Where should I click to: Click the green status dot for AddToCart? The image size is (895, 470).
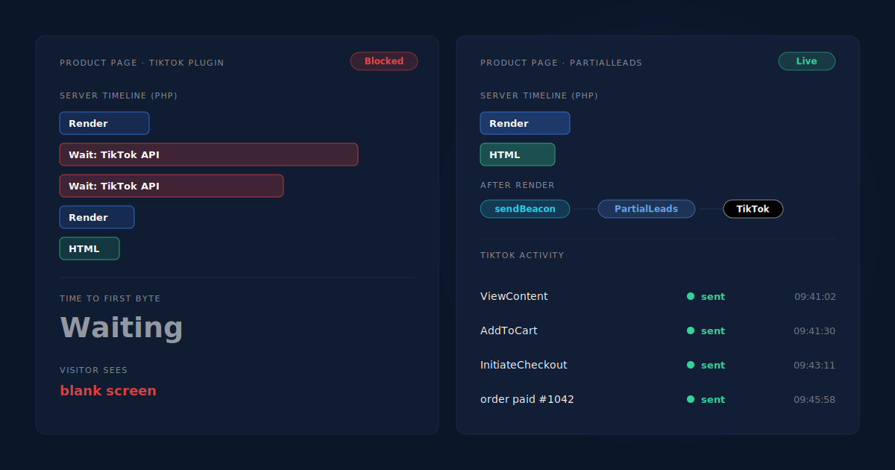691,330
